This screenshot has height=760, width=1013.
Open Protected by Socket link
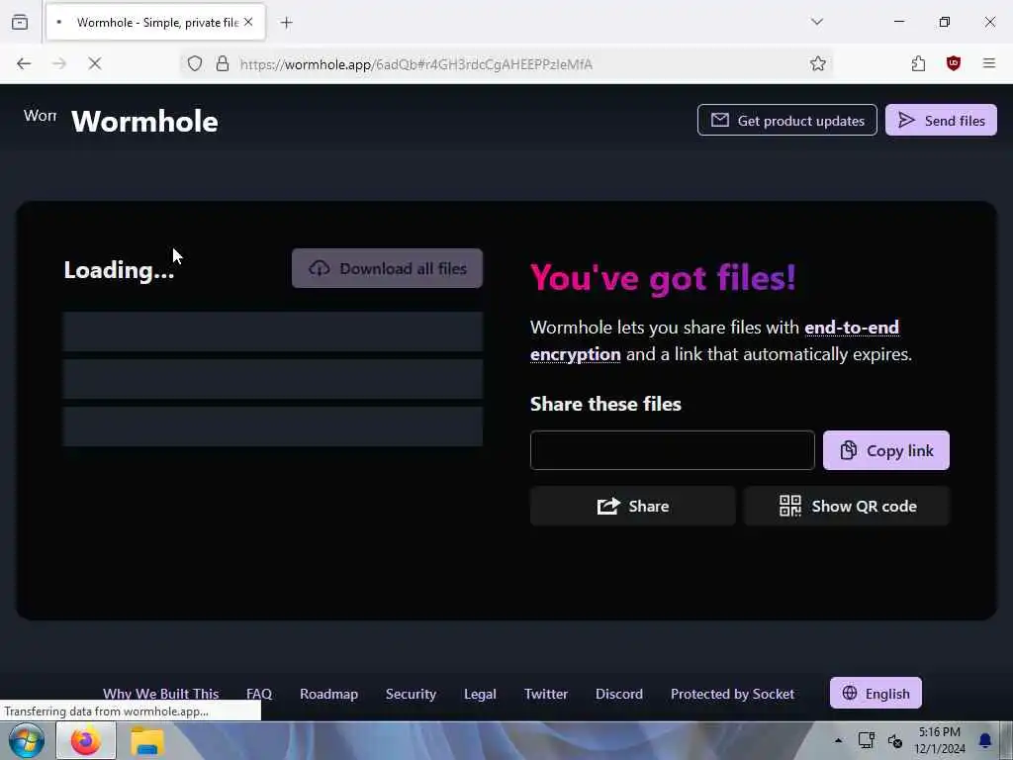click(733, 694)
